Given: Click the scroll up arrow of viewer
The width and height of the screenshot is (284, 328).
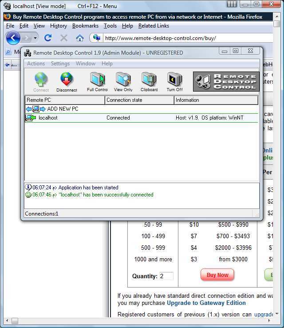Looking at the screenshot, I should point(277,16).
